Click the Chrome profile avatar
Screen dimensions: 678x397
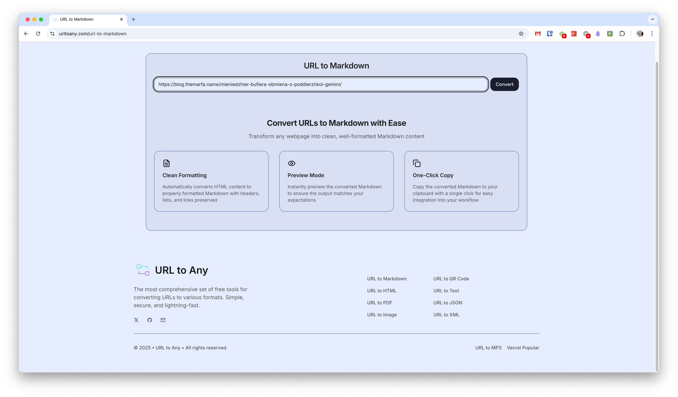(x=640, y=34)
